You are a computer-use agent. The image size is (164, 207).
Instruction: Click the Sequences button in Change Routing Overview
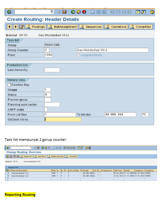coord(26,156)
